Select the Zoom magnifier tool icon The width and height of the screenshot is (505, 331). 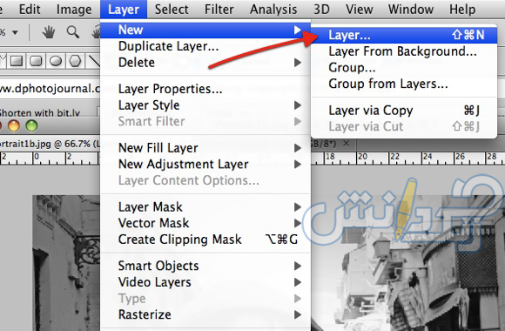click(73, 32)
